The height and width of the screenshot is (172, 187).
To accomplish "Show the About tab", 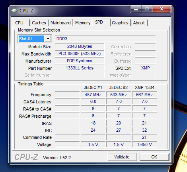I will click(x=139, y=23).
